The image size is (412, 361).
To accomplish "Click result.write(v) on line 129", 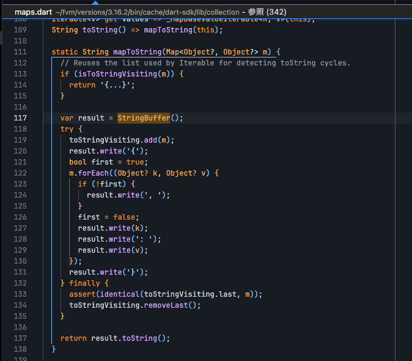I will coord(113,250).
